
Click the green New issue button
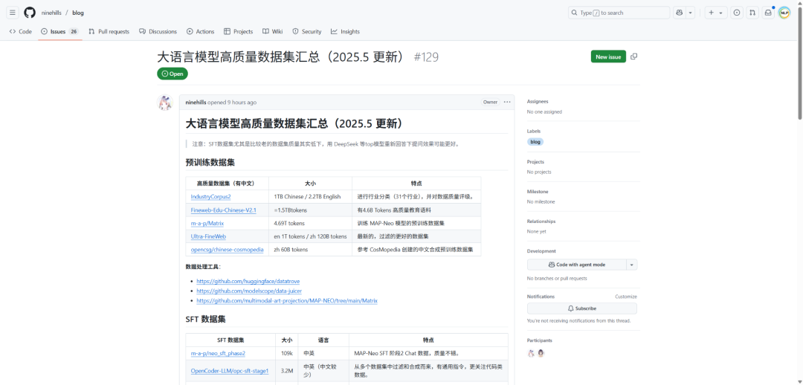coord(608,56)
